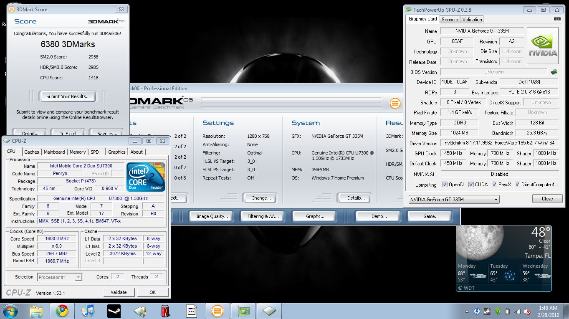The image size is (569, 319).
Task: Click the Demo... button in 3DMark06
Action: (379, 216)
